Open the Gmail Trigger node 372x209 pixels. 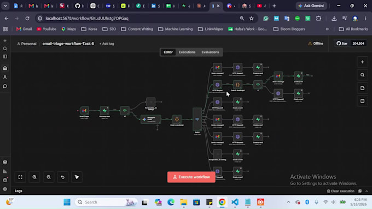[84, 111]
